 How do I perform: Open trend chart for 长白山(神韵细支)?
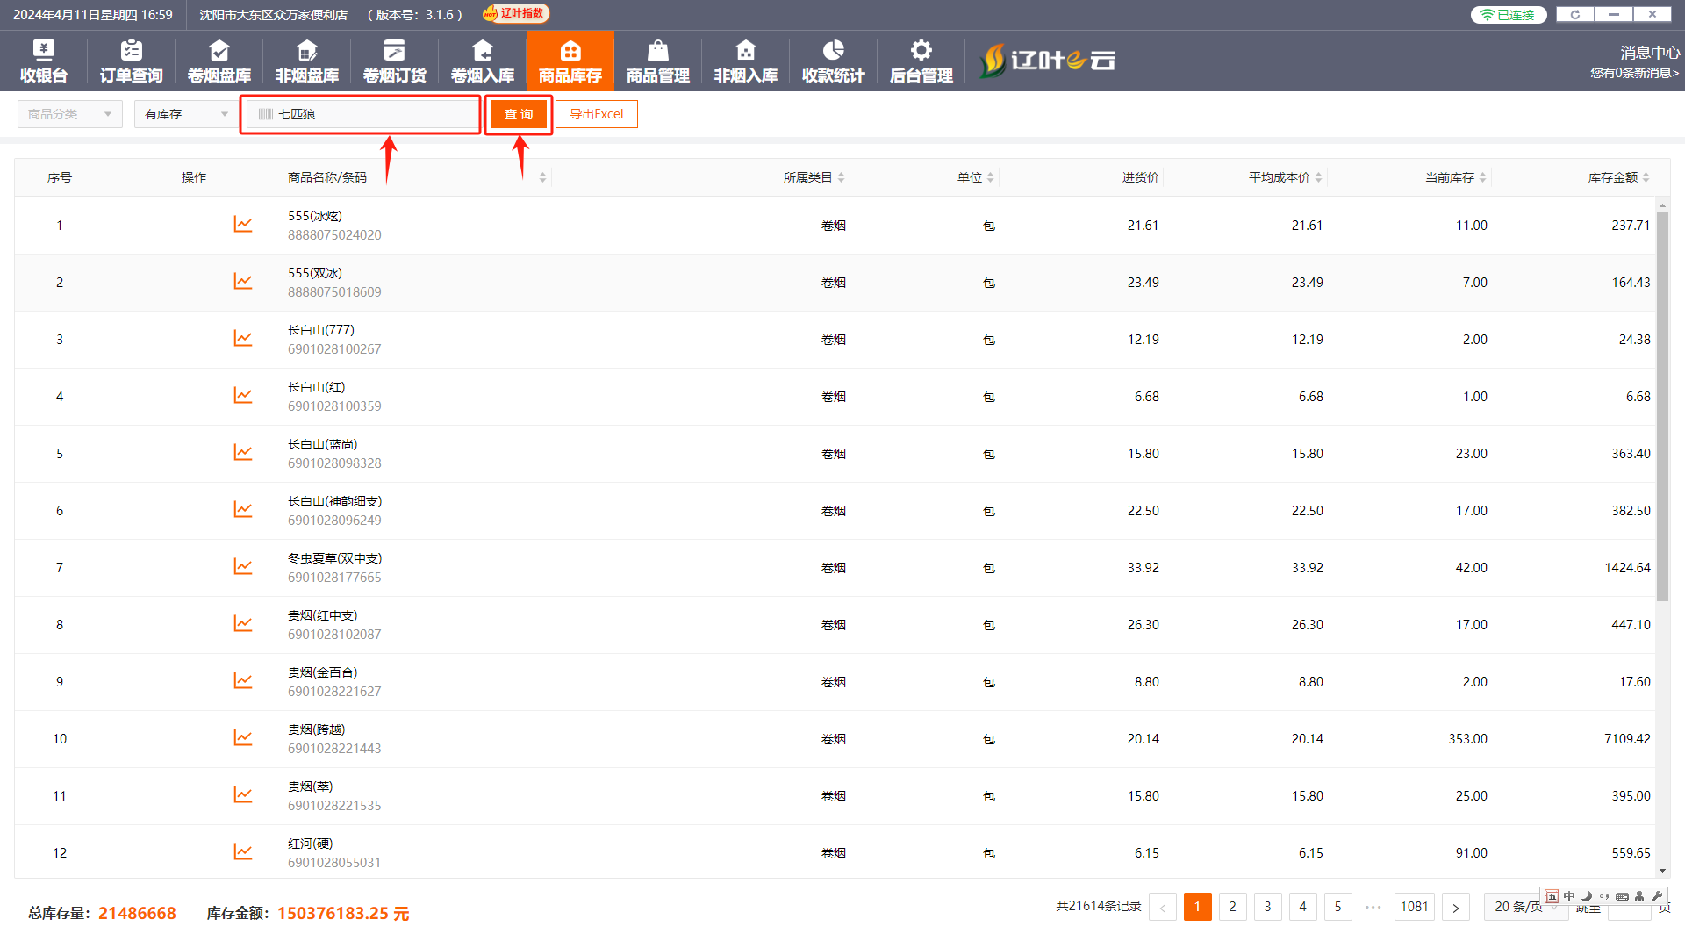coord(243,510)
